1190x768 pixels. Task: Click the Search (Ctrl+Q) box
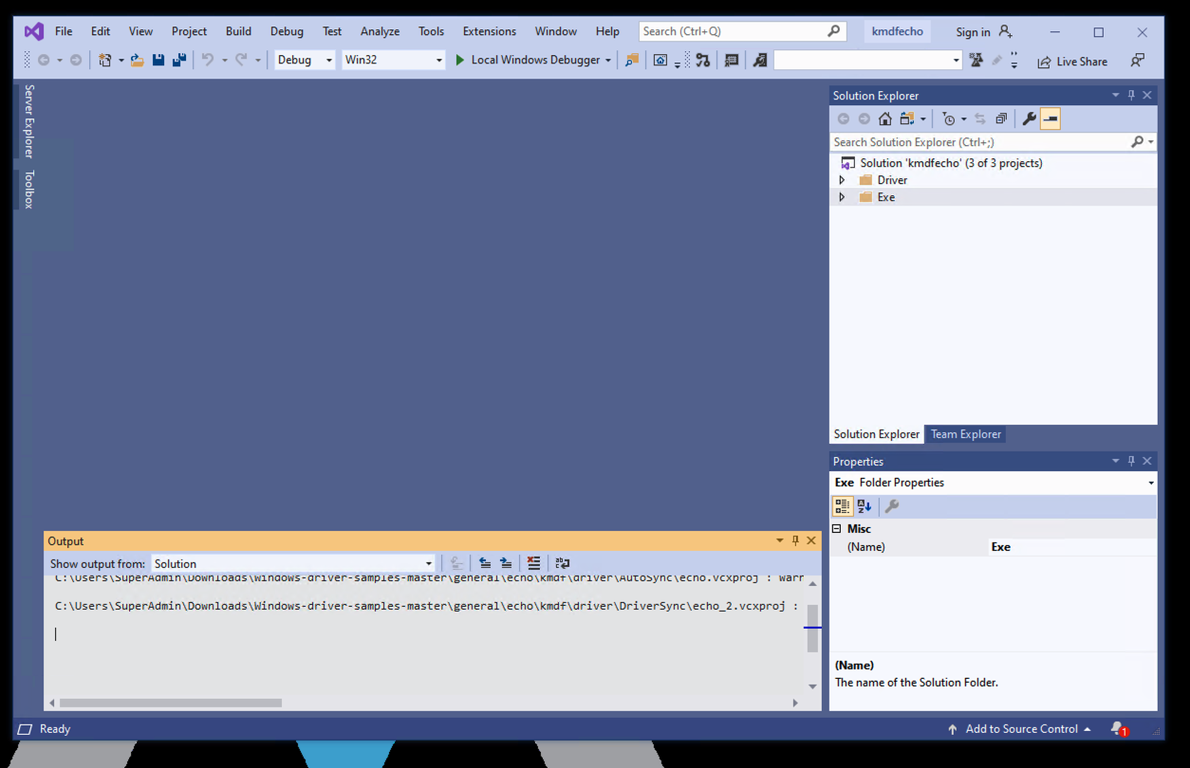[x=742, y=31]
